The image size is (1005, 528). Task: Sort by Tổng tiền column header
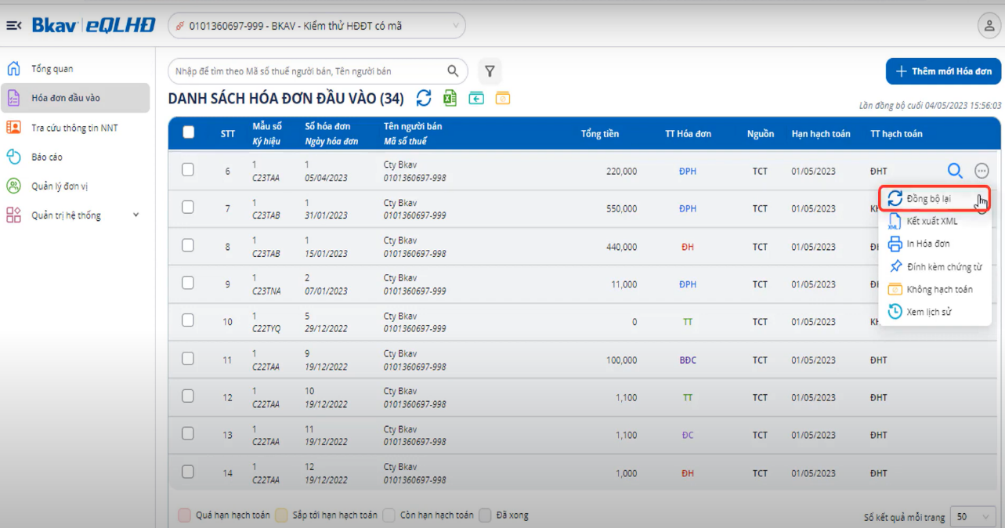click(x=600, y=134)
